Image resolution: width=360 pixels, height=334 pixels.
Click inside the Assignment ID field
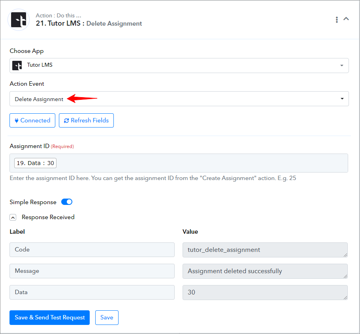179,163
